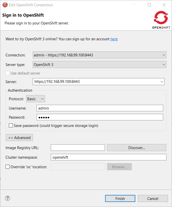Click into the Username field

click(x=100, y=108)
